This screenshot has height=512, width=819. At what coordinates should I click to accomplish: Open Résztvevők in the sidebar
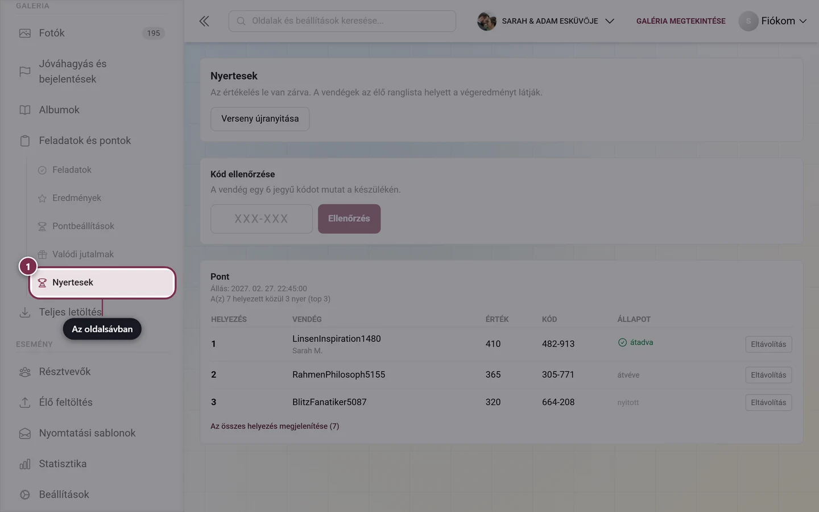pos(92,371)
